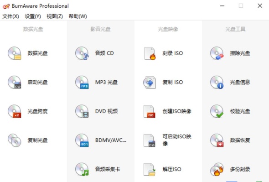Choose the 光盘跨度 label

click(37, 111)
